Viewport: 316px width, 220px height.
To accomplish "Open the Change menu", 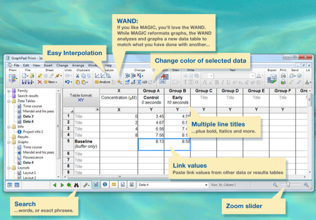I will pyautogui.click(x=62, y=65).
